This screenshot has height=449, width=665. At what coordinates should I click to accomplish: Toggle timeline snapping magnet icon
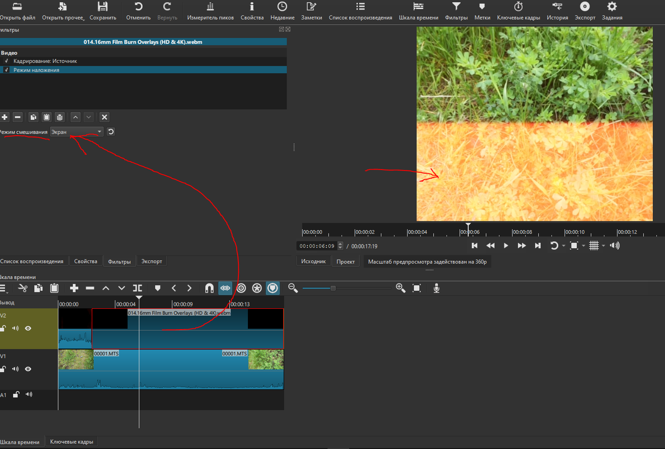coord(209,288)
